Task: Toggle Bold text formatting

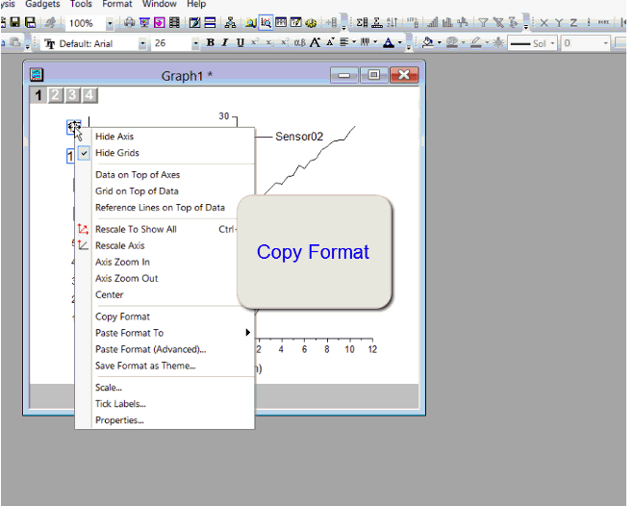Action: (x=211, y=42)
